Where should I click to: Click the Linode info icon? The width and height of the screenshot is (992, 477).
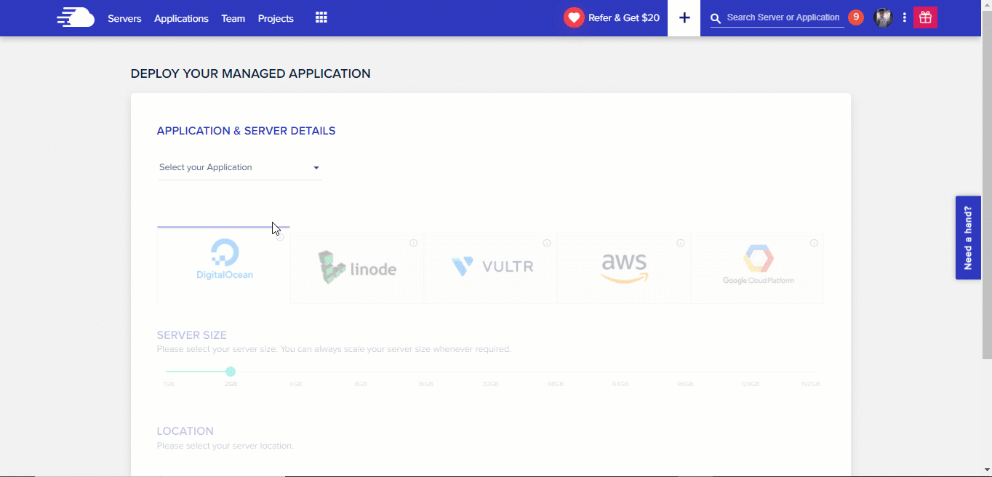(x=413, y=243)
